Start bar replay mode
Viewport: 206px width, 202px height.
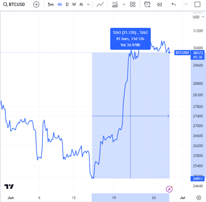[x=159, y=5]
